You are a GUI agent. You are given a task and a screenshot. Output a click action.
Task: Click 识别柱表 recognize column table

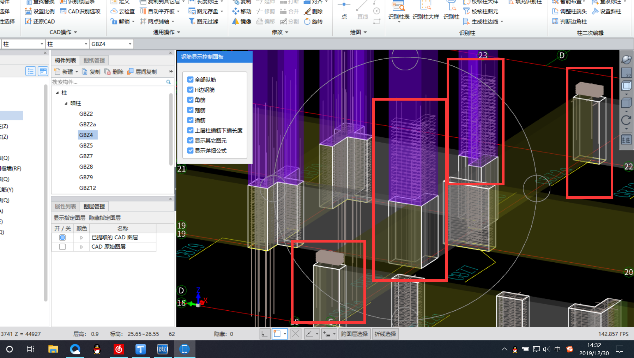tap(399, 11)
